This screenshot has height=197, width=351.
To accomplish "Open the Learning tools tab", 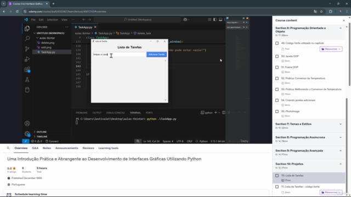I will click(x=109, y=148).
